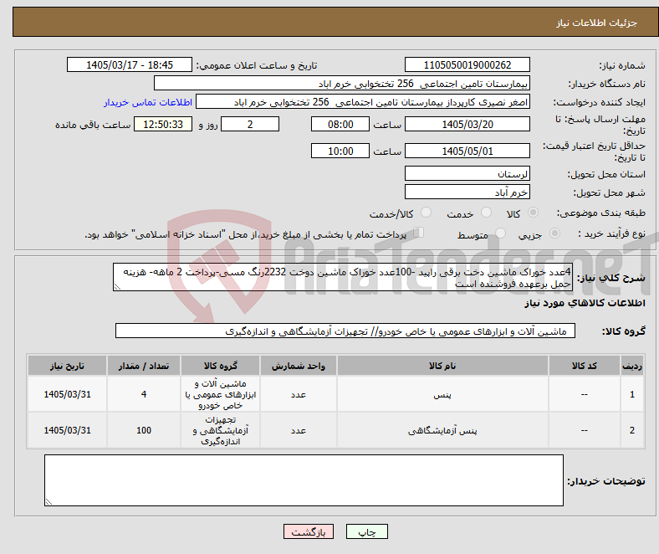Click the quantity 100 in row 2

[x=144, y=430]
